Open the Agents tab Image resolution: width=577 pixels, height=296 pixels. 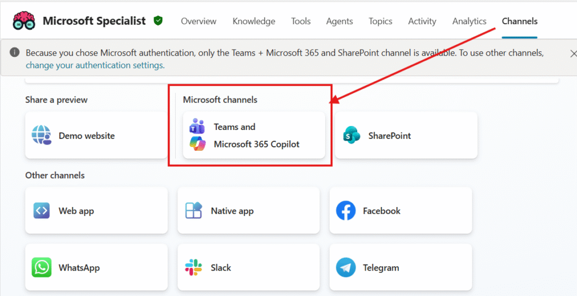[x=339, y=21]
